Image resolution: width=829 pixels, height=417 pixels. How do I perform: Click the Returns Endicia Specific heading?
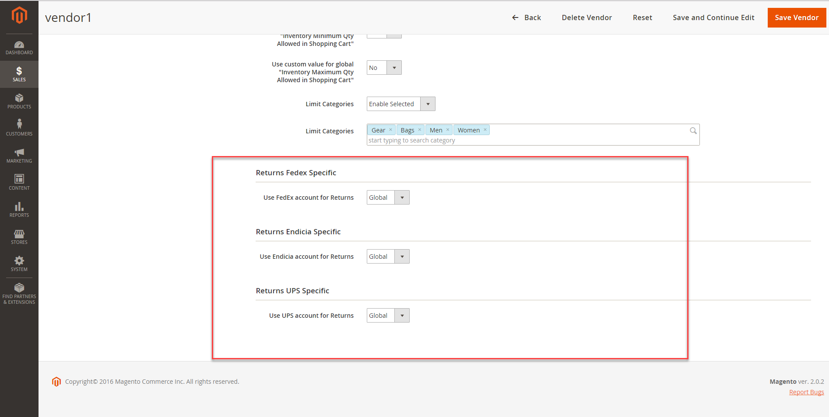[x=298, y=232]
